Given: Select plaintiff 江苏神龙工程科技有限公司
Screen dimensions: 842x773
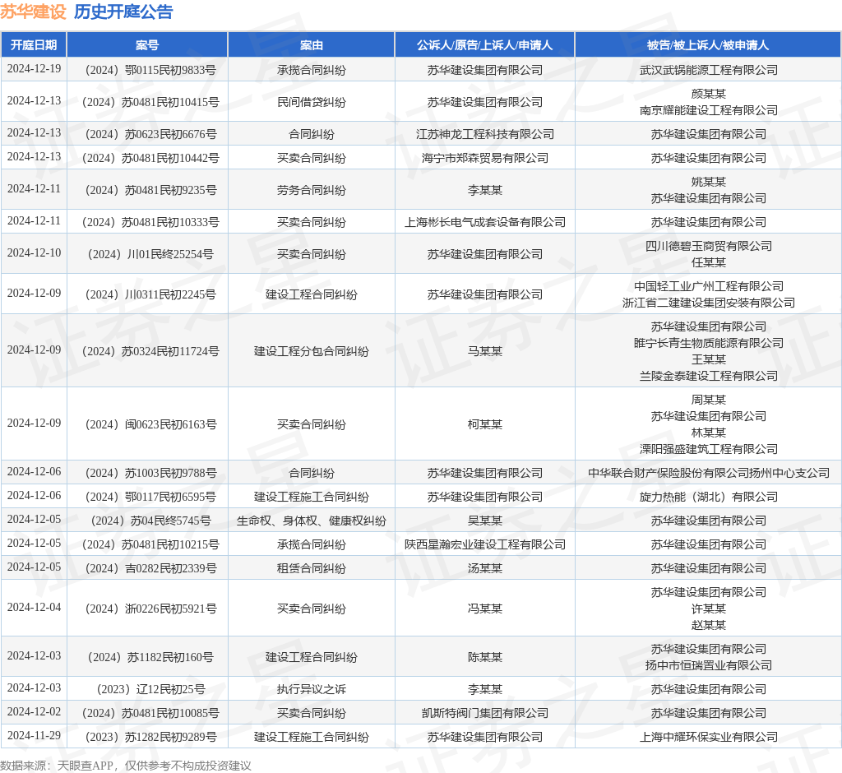Looking at the screenshot, I should click(x=485, y=134).
